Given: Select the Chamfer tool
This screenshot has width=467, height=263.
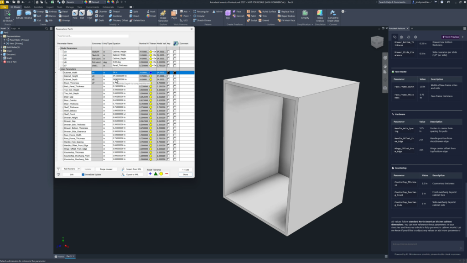Looking at the screenshot, I should (101, 11).
